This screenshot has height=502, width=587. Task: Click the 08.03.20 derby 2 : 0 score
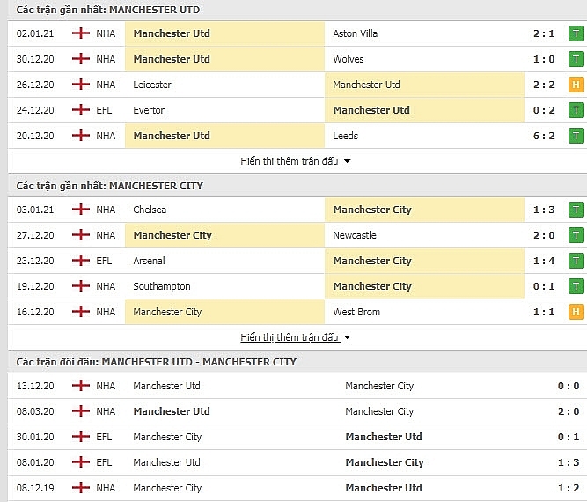coord(569,411)
